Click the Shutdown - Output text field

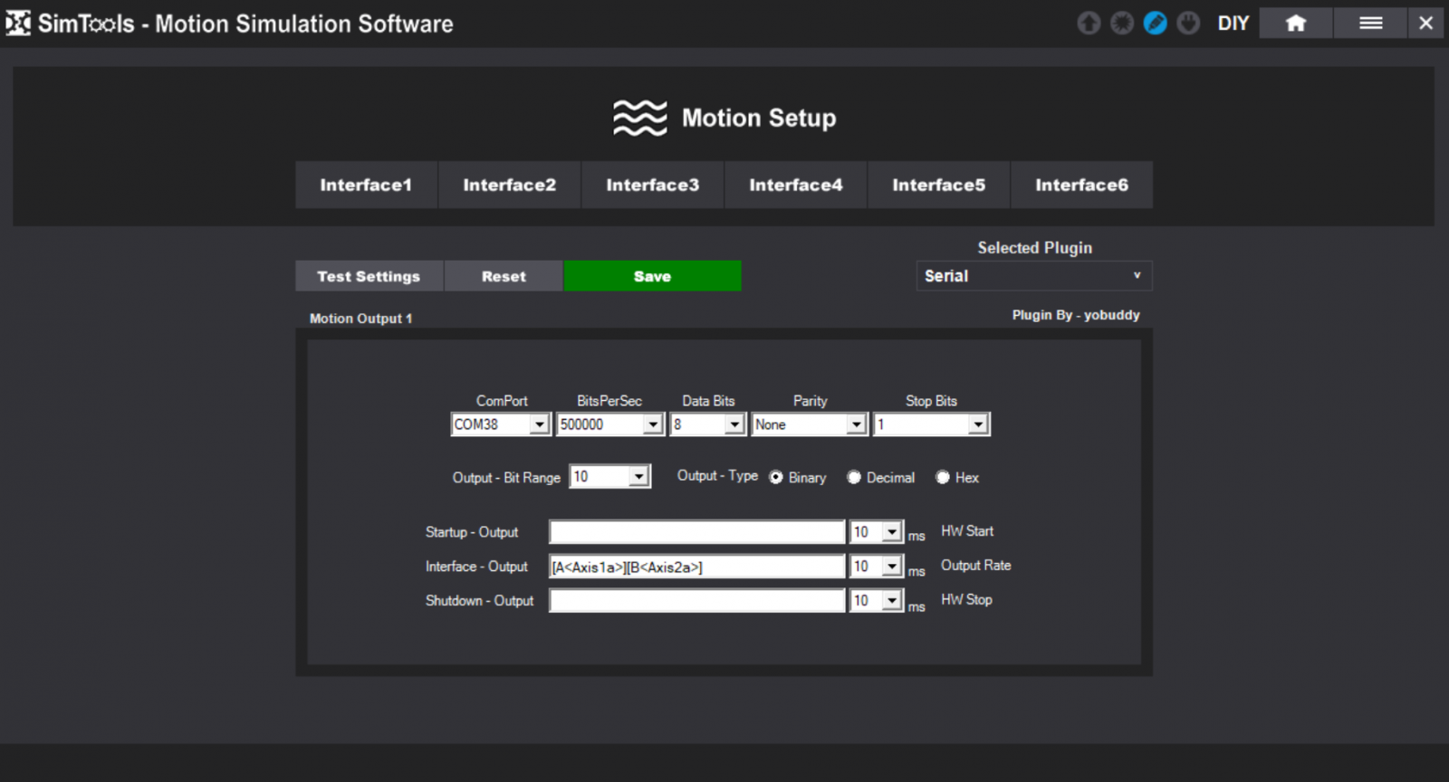697,601
